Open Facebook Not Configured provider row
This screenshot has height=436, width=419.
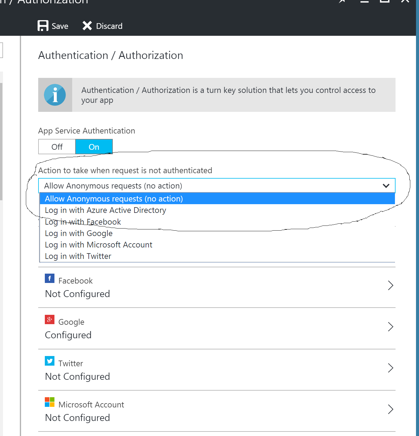click(217, 287)
